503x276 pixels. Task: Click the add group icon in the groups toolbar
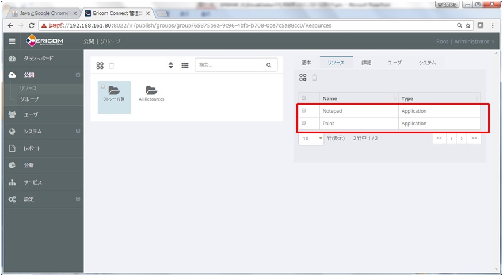click(x=100, y=66)
